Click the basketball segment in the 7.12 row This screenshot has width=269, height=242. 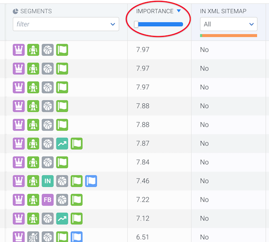[x=48, y=219]
